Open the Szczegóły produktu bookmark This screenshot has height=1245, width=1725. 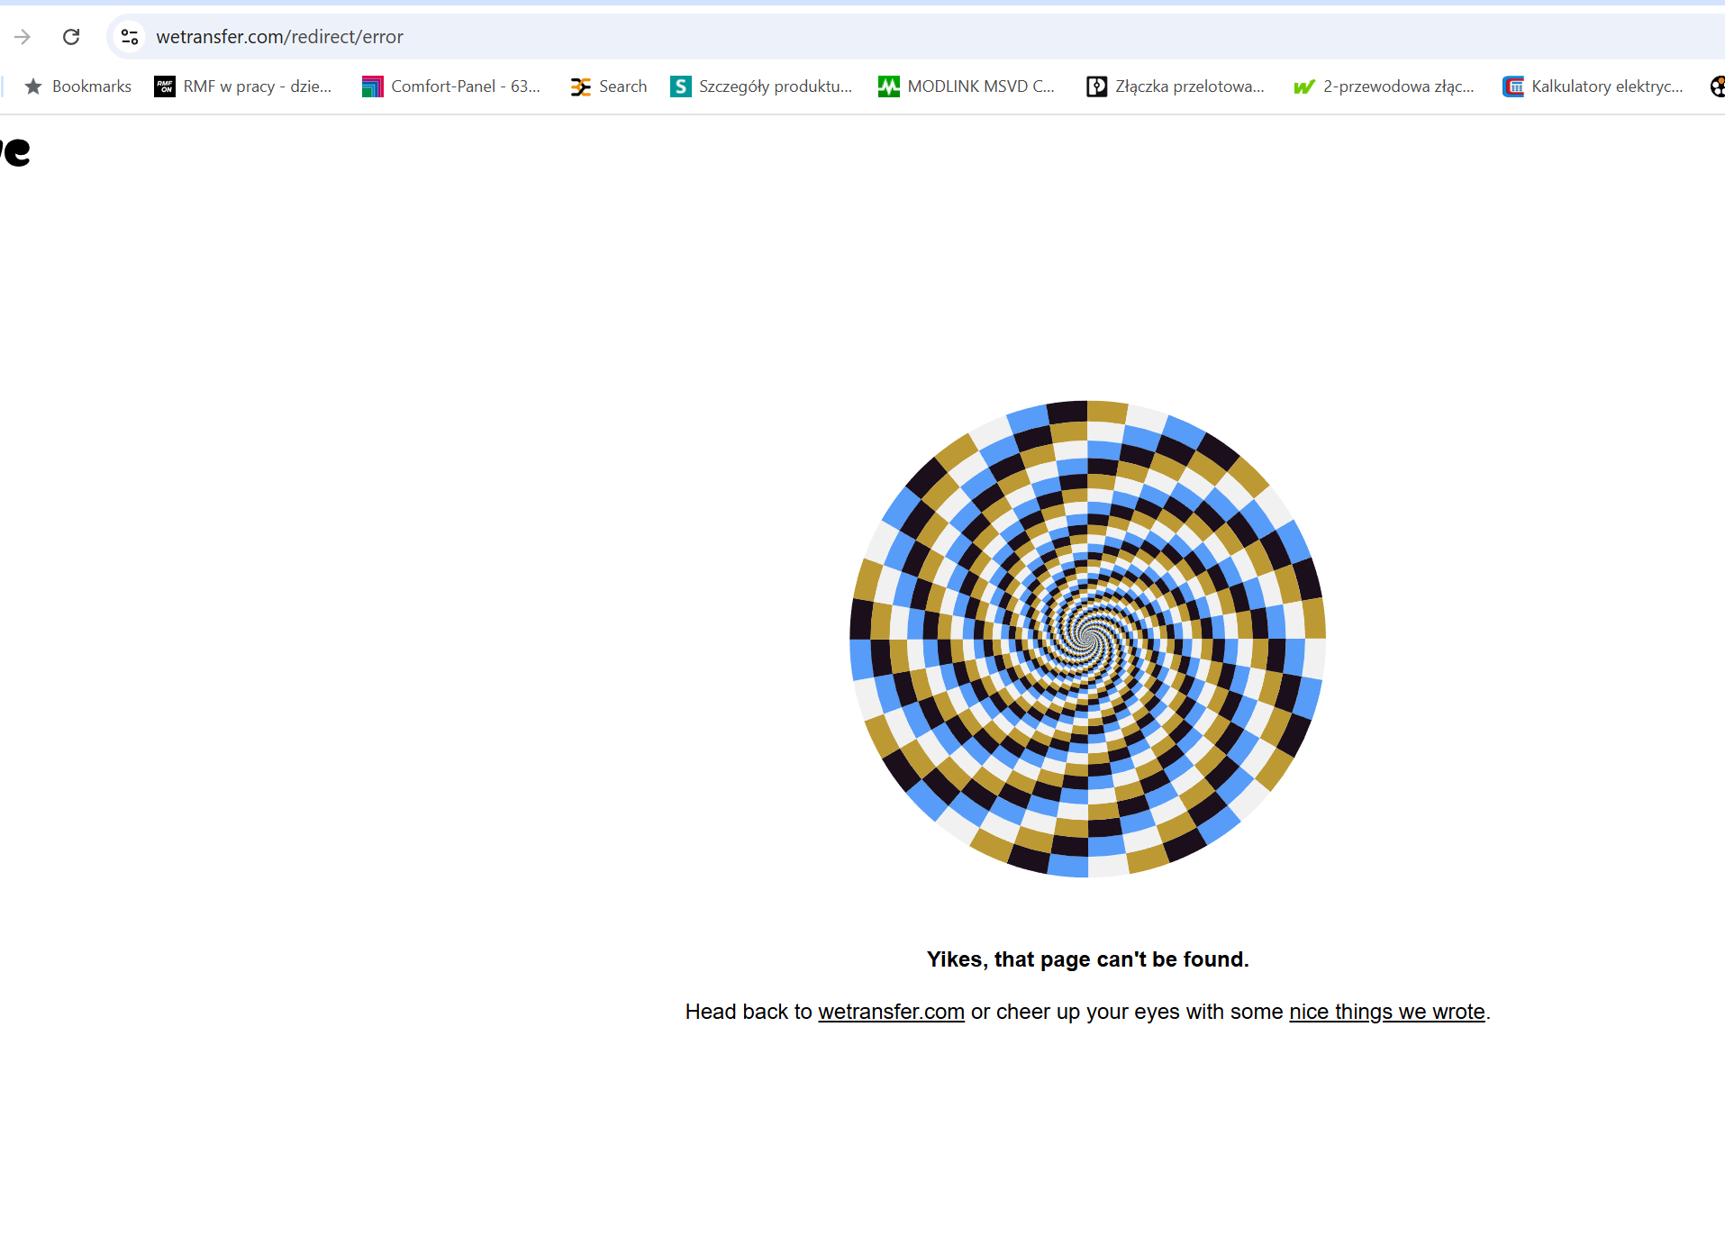tap(761, 86)
